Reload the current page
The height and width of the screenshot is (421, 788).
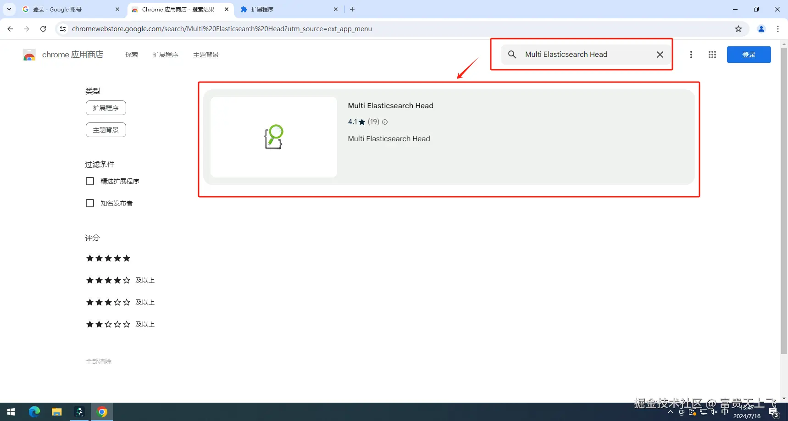click(x=43, y=29)
